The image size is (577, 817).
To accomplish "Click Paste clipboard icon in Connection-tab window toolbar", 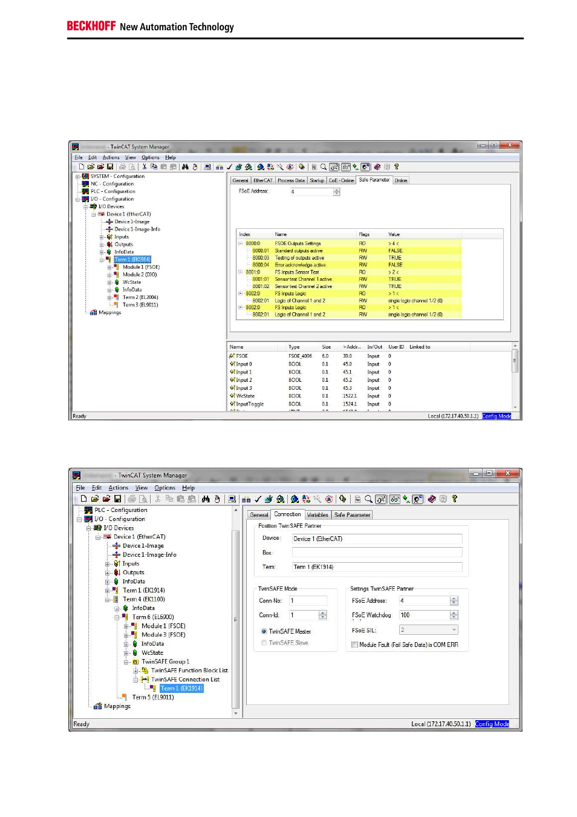I will 180,499.
